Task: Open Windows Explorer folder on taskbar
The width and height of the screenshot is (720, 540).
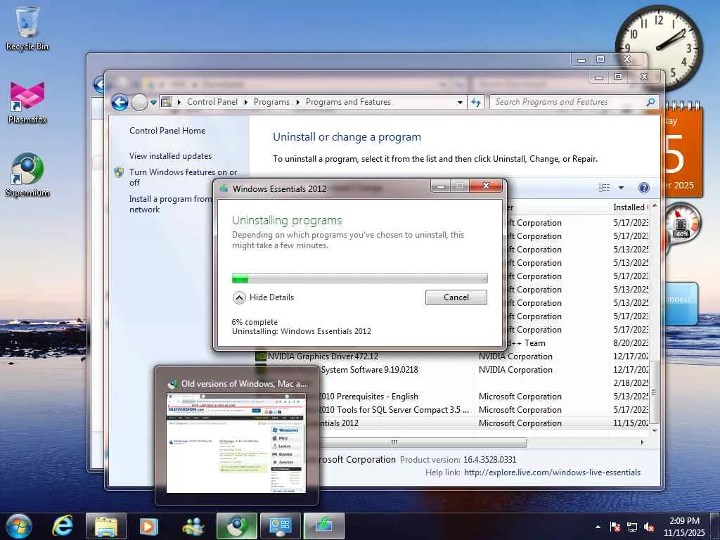Action: point(106,526)
